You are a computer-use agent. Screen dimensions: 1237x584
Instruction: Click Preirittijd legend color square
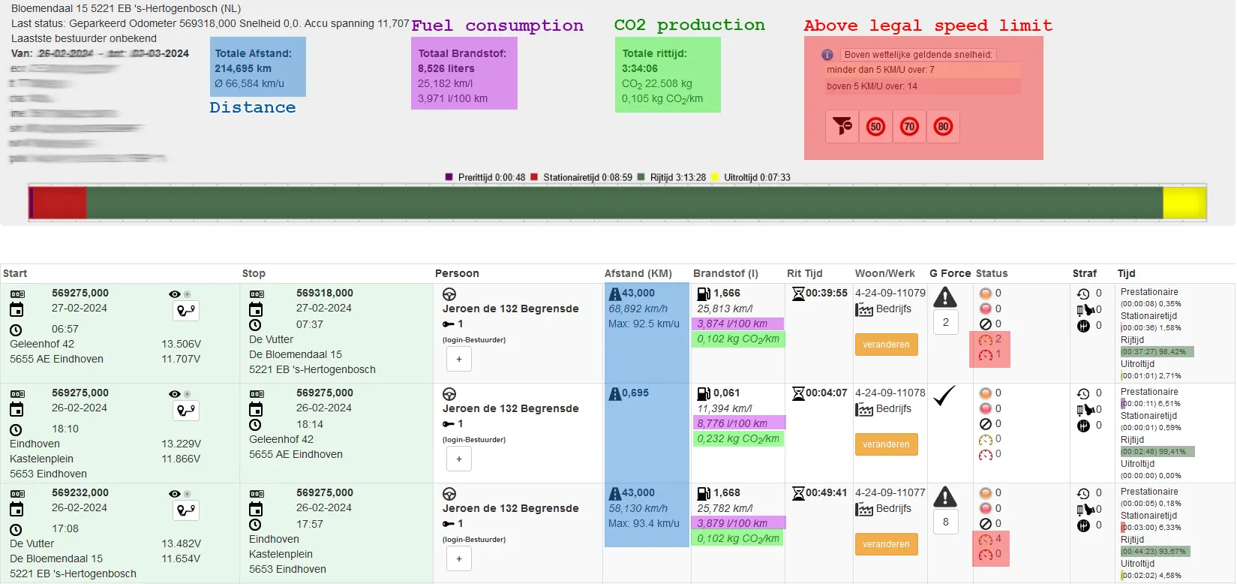(449, 177)
